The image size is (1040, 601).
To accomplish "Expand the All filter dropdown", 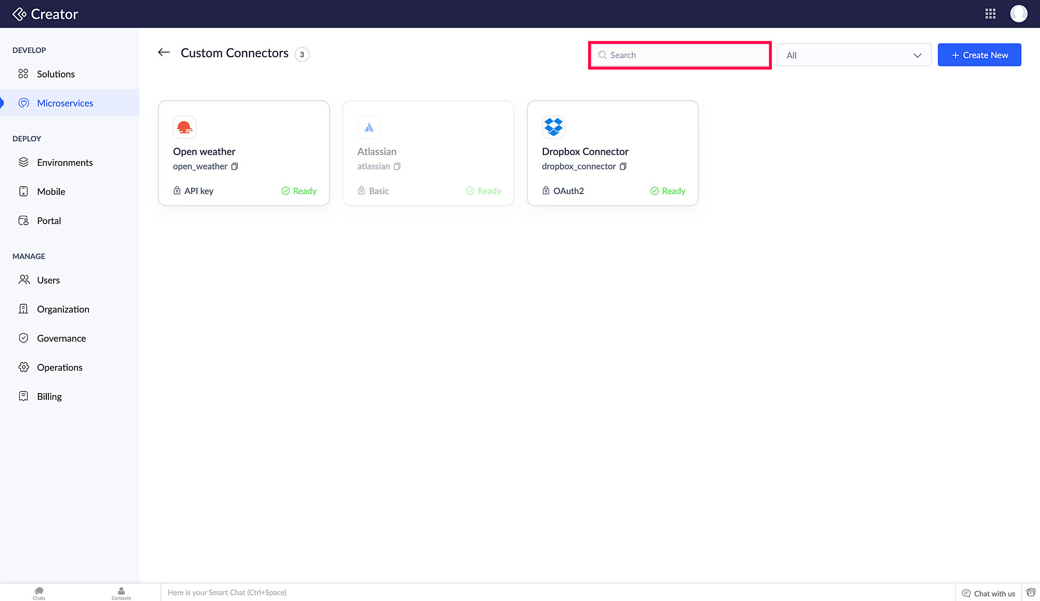I will point(854,55).
